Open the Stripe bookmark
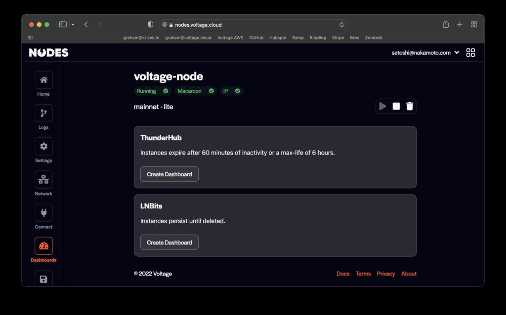Viewport: 506px width, 315px height. 338,38
